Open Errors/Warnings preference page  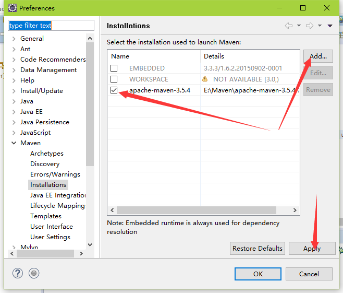tap(55, 174)
